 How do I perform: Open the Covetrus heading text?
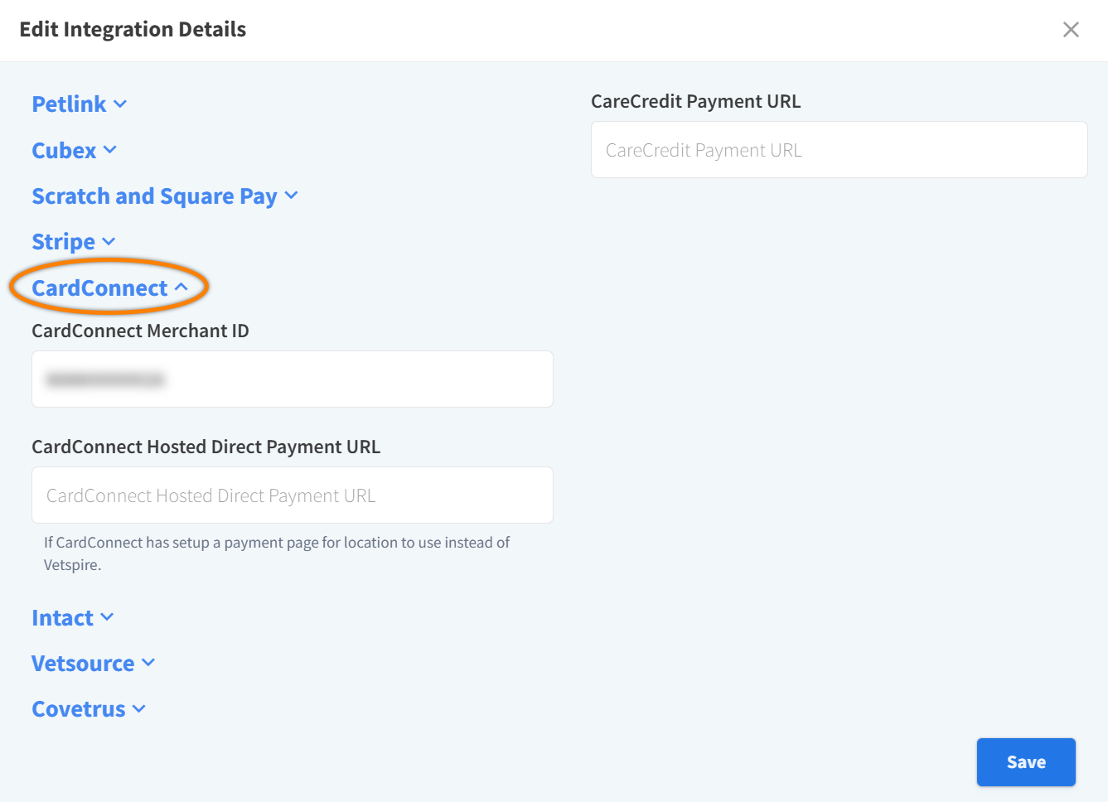[79, 709]
